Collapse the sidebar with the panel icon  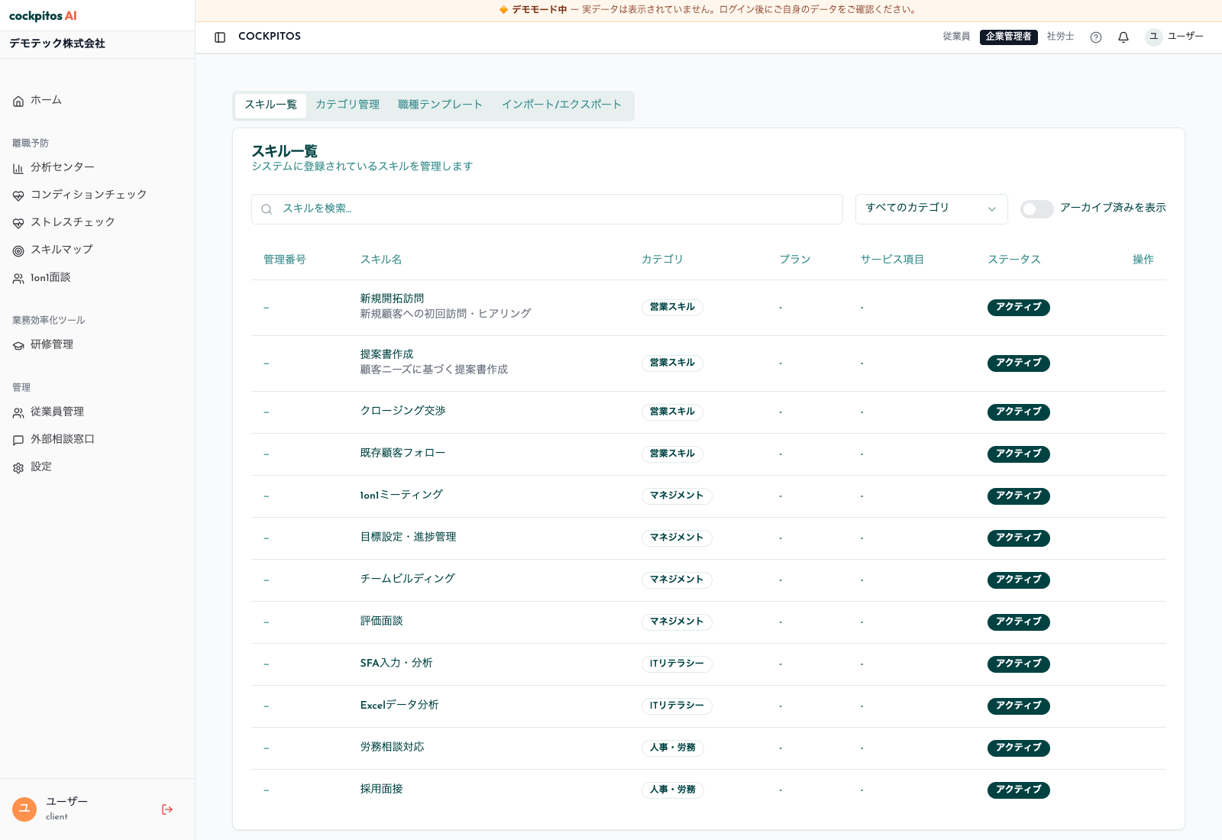tap(220, 37)
